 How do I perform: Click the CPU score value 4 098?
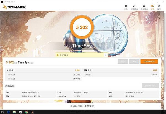click(155, 70)
